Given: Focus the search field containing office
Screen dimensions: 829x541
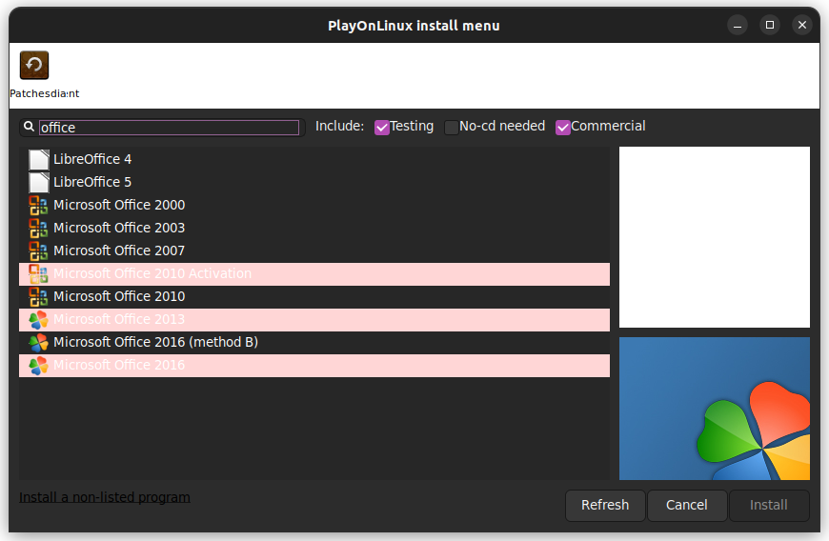Looking at the screenshot, I should tap(170, 128).
